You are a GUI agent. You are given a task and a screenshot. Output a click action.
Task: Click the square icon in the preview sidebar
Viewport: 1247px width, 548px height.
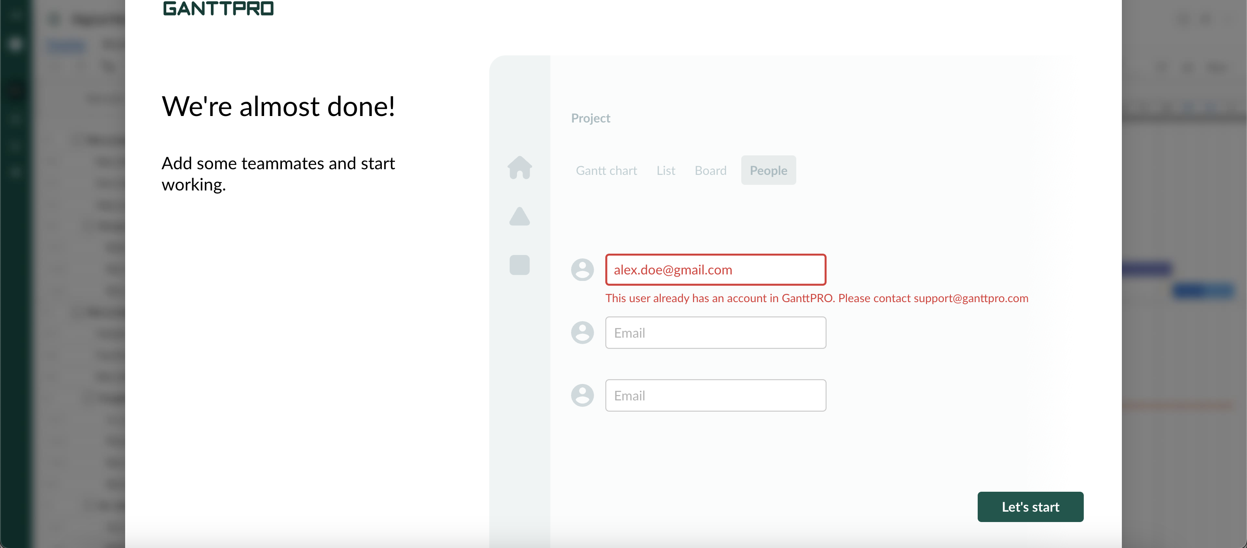(520, 265)
